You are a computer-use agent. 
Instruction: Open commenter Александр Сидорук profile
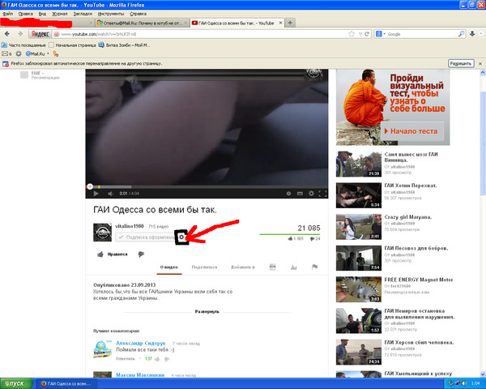pos(141,343)
